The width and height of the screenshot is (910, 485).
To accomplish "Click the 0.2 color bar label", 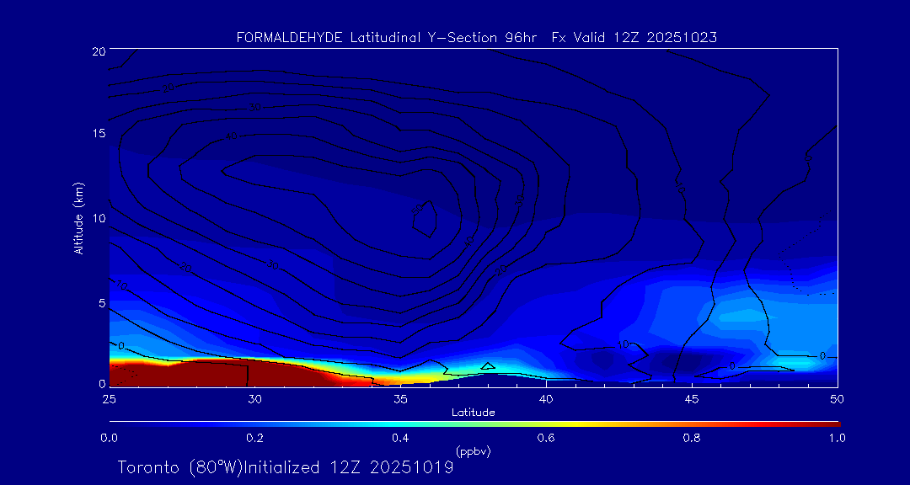I will tap(254, 438).
